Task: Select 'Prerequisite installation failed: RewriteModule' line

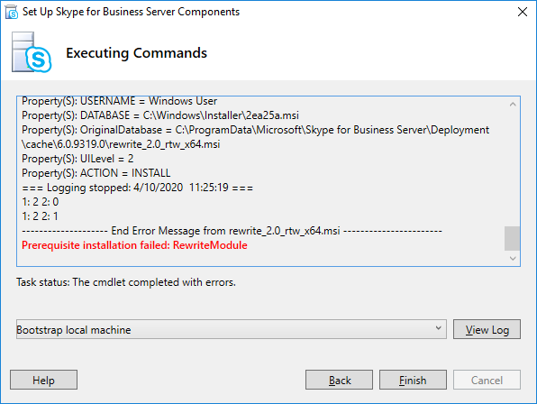Action: tap(134, 245)
